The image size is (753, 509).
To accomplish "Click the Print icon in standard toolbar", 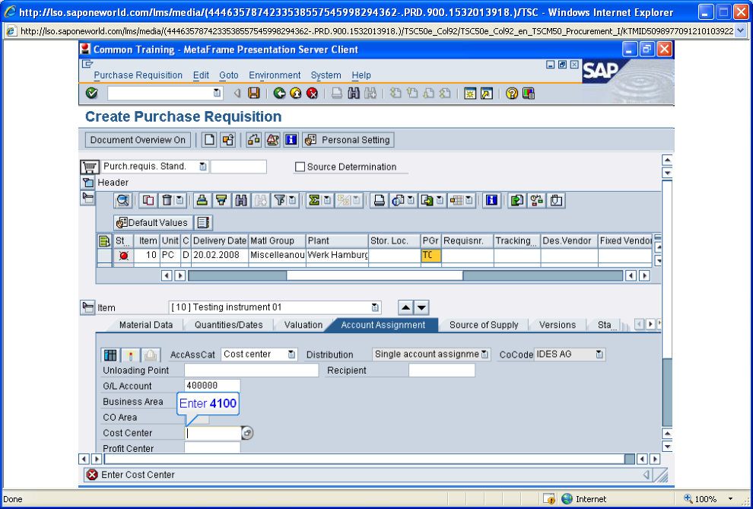I will coord(337,93).
